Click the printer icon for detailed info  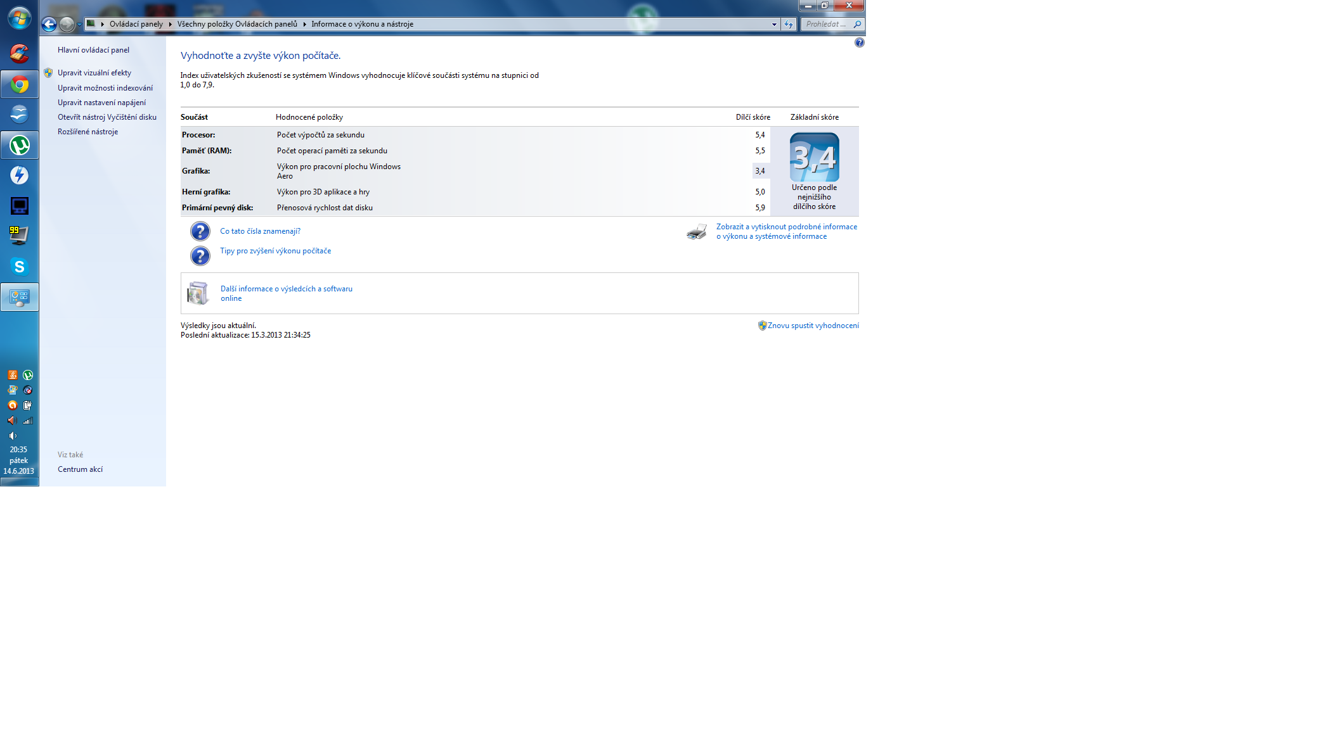coord(696,232)
